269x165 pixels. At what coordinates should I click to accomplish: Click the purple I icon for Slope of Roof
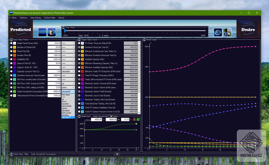click(x=15, y=63)
